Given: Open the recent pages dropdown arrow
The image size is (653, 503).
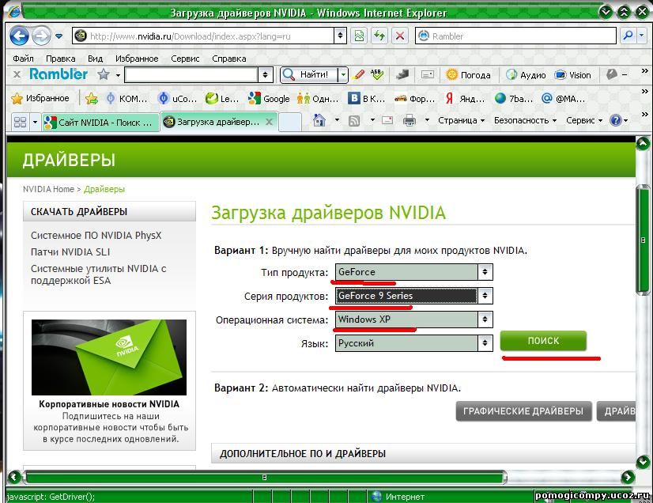Looking at the screenshot, I should 59,36.
